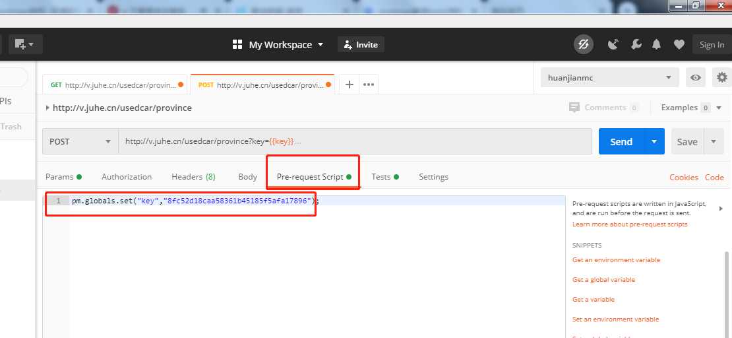The width and height of the screenshot is (732, 338).
Task: Open the huanjianmc environment dropdown
Action: click(609, 78)
